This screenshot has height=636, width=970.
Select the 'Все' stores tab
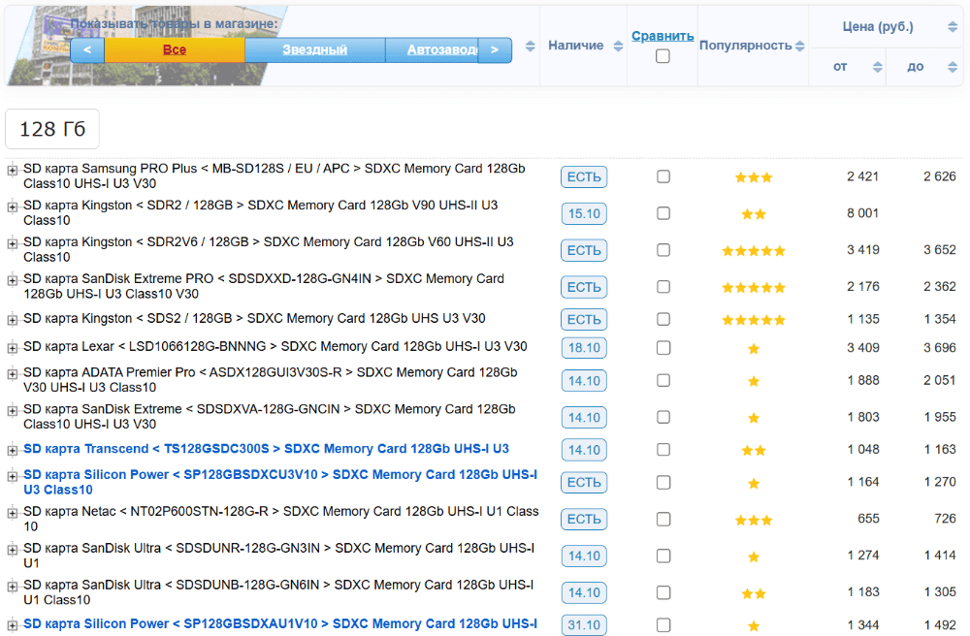[x=175, y=49]
